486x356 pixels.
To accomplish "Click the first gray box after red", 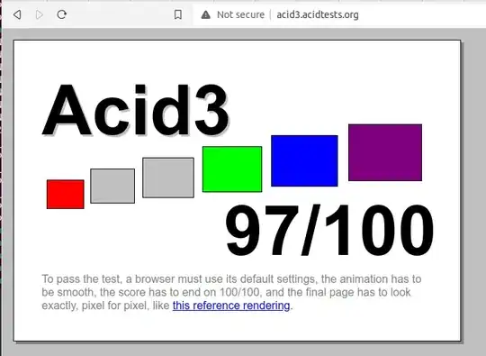I will (x=112, y=186).
